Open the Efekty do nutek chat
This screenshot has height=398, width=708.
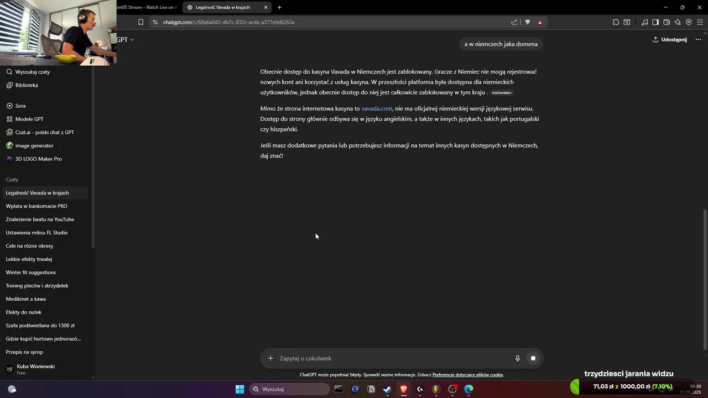pyautogui.click(x=44, y=312)
